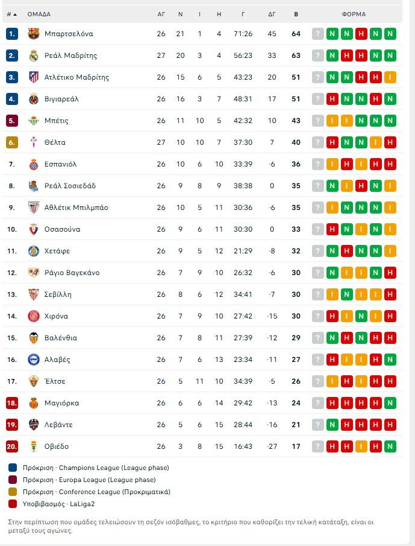This screenshot has height=546, width=415.
Task: Open the Θέλτα team link
Action: coord(55,142)
